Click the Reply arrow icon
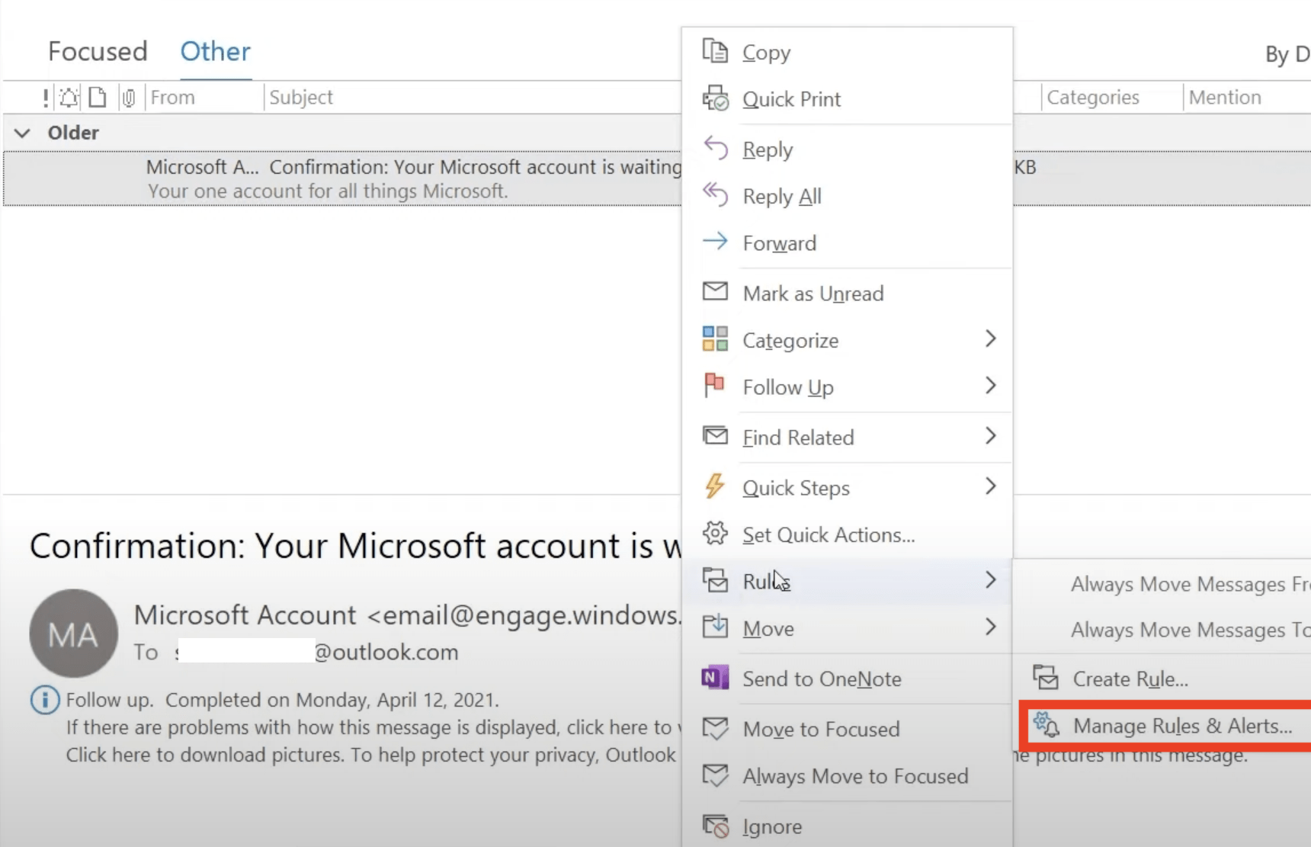 point(715,148)
